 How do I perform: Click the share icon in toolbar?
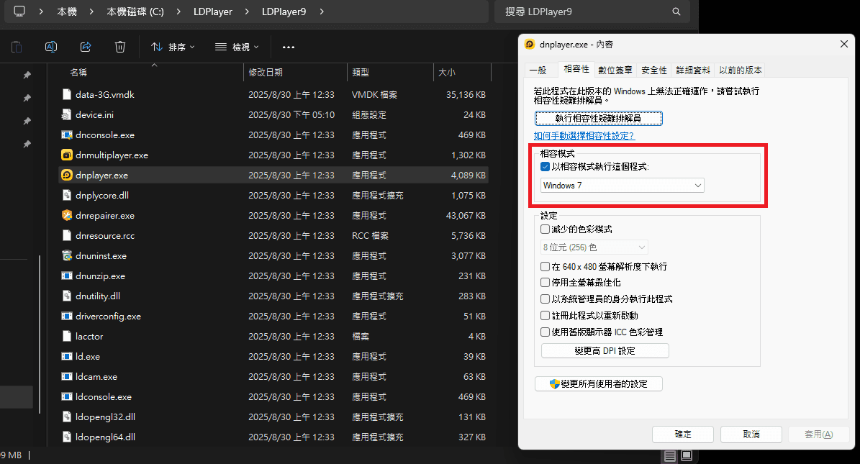86,47
